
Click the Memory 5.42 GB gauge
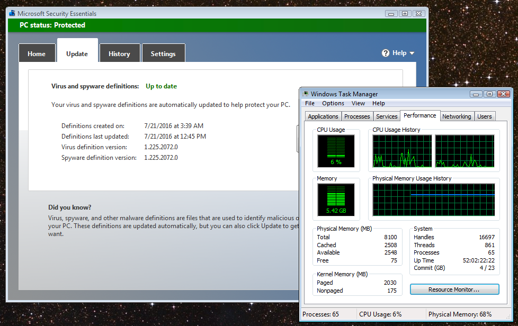(336, 200)
